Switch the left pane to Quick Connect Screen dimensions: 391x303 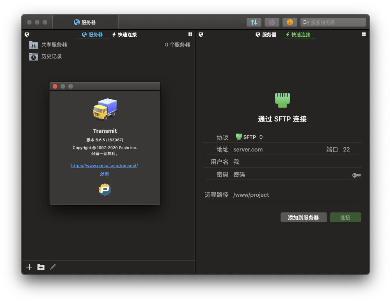124,34
